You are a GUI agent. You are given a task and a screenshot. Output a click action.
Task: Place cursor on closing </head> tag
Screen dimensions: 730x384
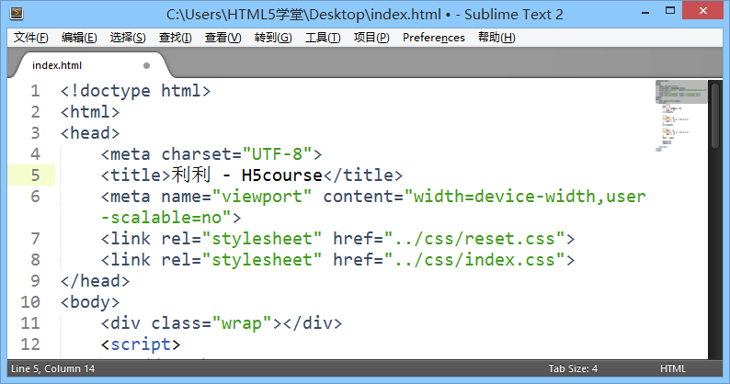point(95,281)
